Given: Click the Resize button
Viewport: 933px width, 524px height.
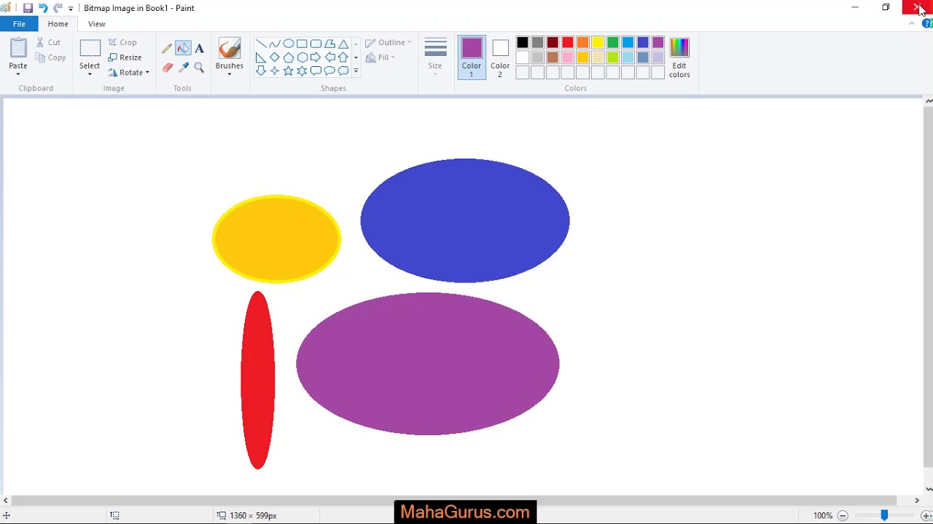Looking at the screenshot, I should click(125, 57).
